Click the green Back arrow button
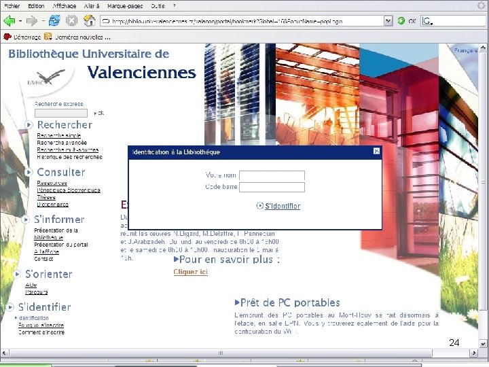The image size is (489, 367). 9,21
